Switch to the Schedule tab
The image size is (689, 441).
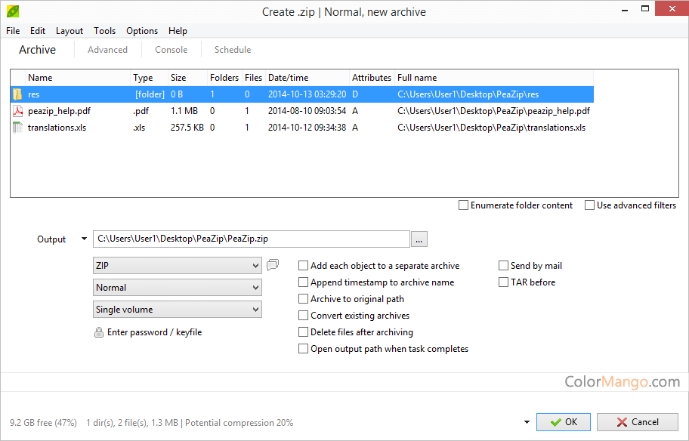[x=233, y=50]
